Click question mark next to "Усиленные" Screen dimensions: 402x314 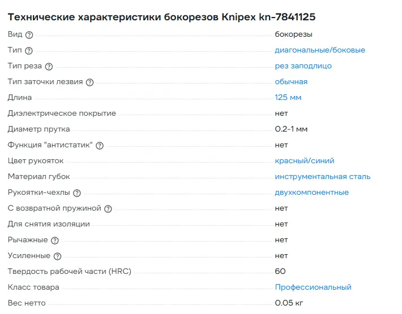point(57,256)
